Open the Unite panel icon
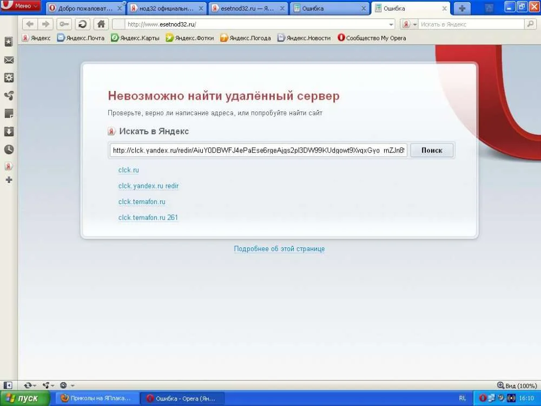 9,96
